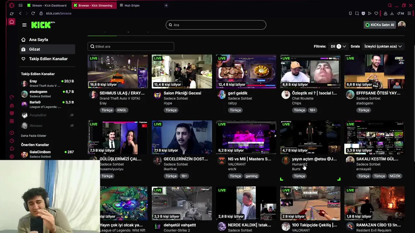Go back with the browser back arrow

[x=20, y=13]
